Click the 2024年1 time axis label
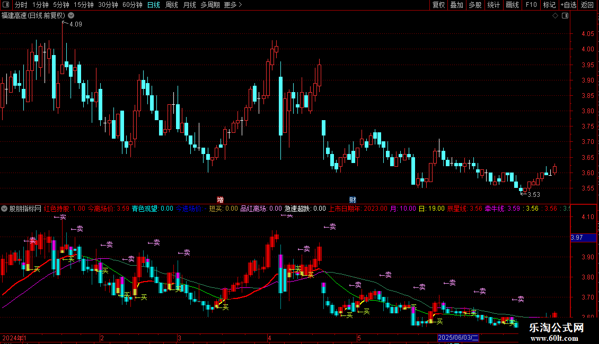The image size is (599, 344). pyautogui.click(x=14, y=338)
